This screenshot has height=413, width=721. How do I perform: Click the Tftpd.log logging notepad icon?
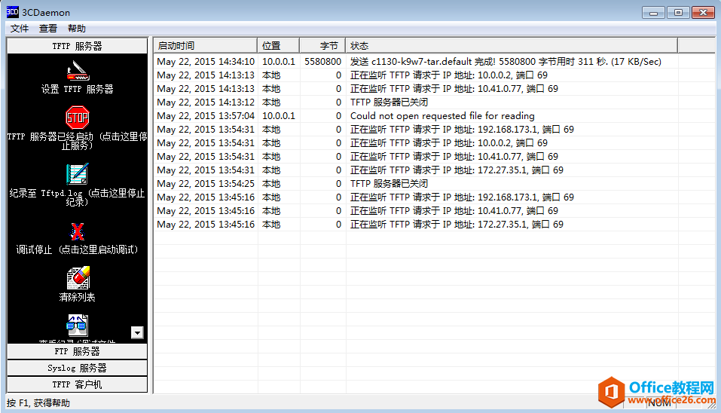coord(77,173)
